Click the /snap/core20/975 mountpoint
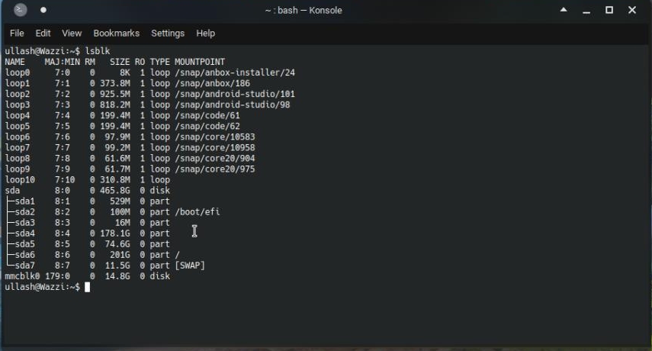The width and height of the screenshot is (652, 351). coord(215,169)
